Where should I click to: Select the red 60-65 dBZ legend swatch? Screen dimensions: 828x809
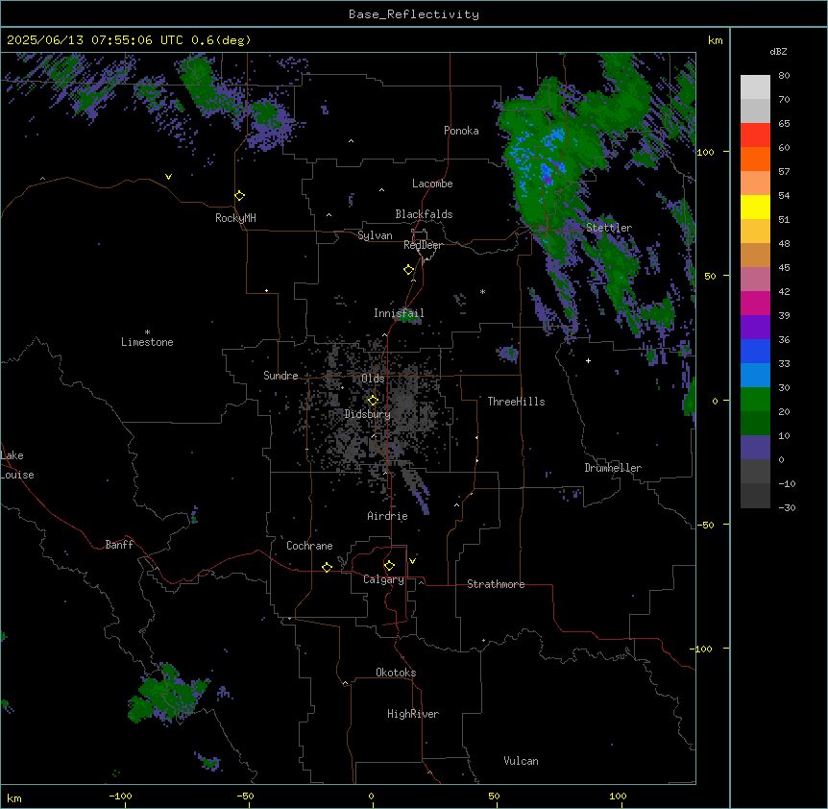755,135
